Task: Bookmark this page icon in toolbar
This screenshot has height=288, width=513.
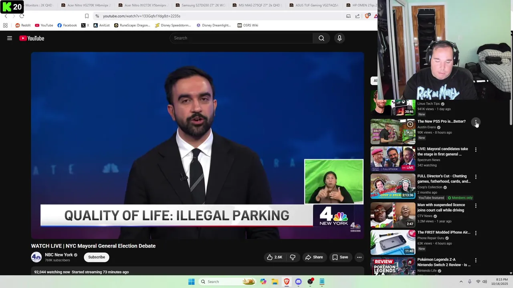Action: 87,16
